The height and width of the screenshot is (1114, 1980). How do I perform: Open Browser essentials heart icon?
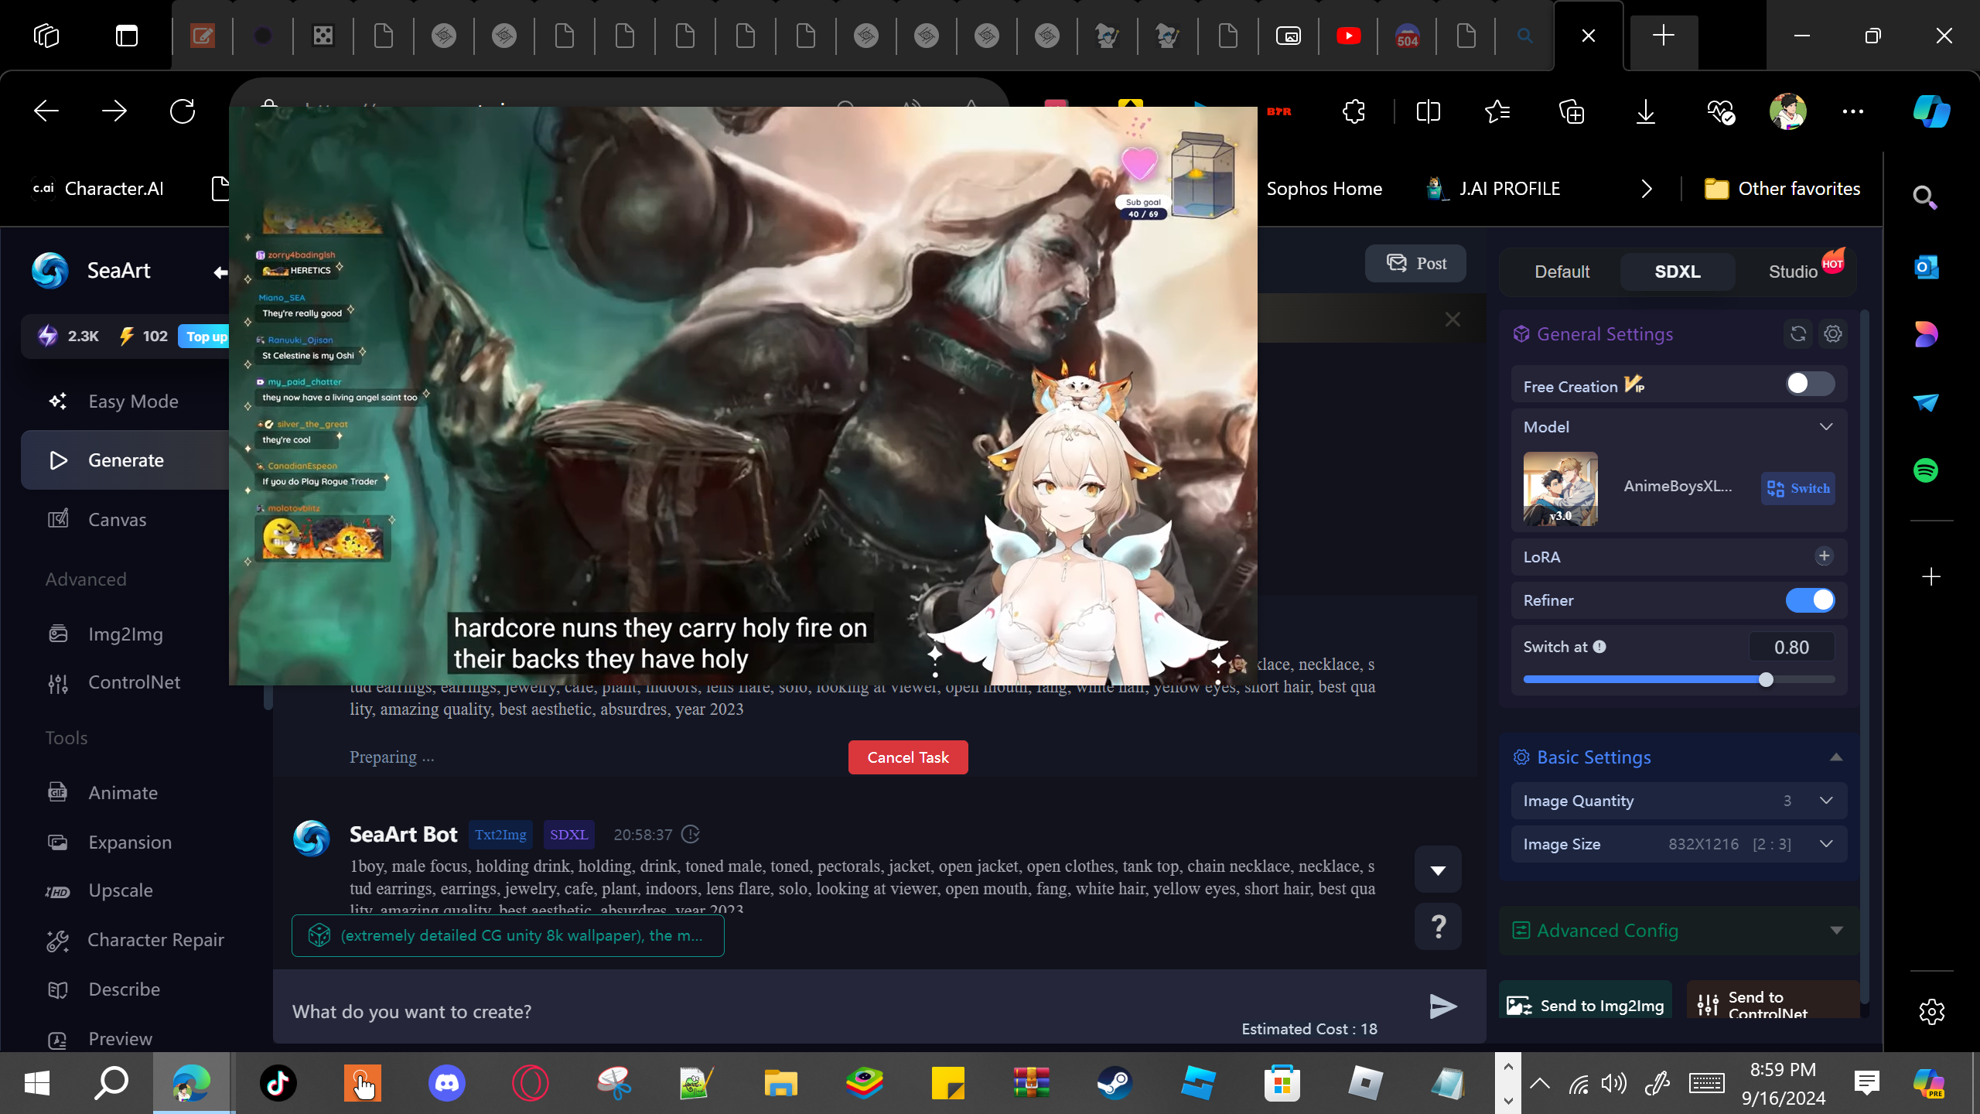[1720, 111]
